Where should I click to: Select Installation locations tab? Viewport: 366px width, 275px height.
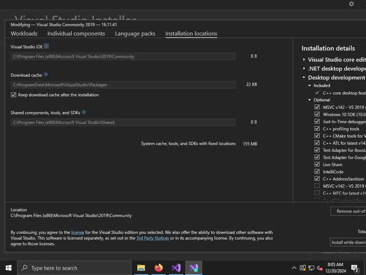(x=191, y=33)
